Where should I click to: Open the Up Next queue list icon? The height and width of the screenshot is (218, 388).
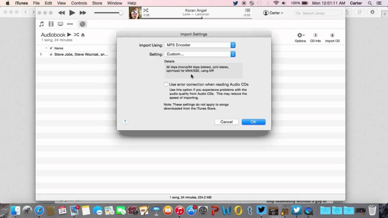247,11
